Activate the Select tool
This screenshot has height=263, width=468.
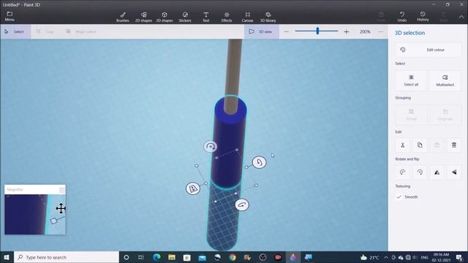[x=15, y=31]
